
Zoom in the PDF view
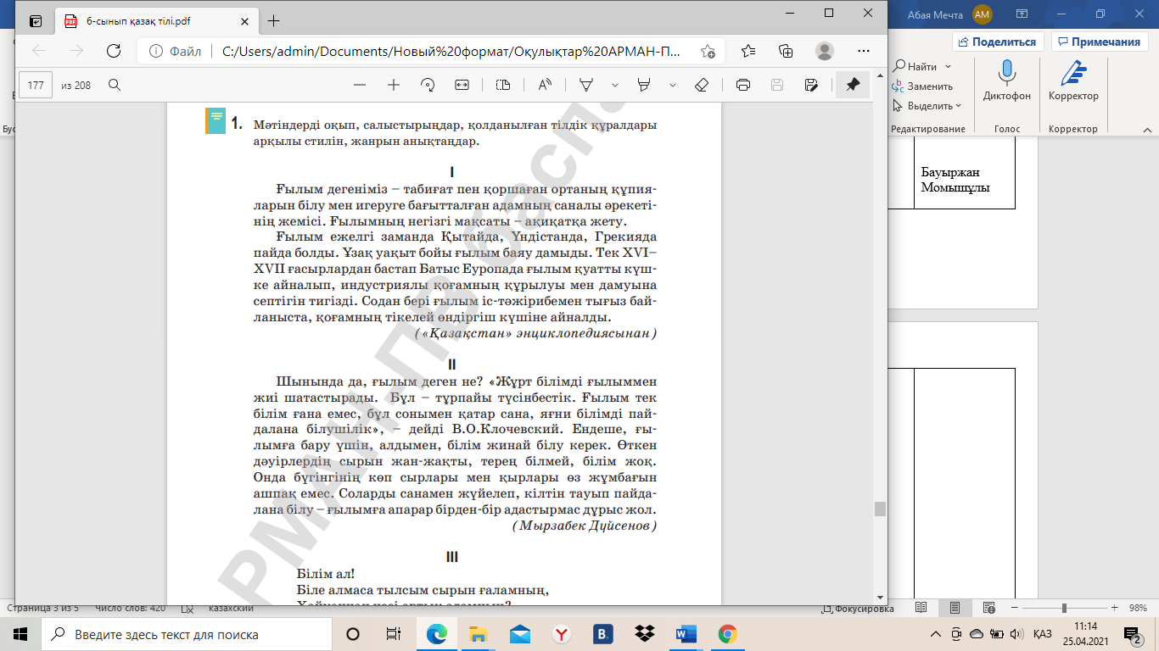point(394,85)
